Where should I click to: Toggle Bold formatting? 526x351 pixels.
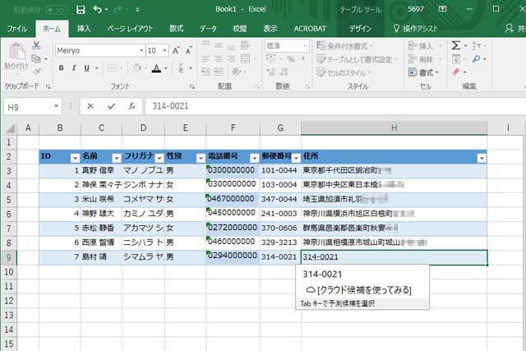point(62,68)
